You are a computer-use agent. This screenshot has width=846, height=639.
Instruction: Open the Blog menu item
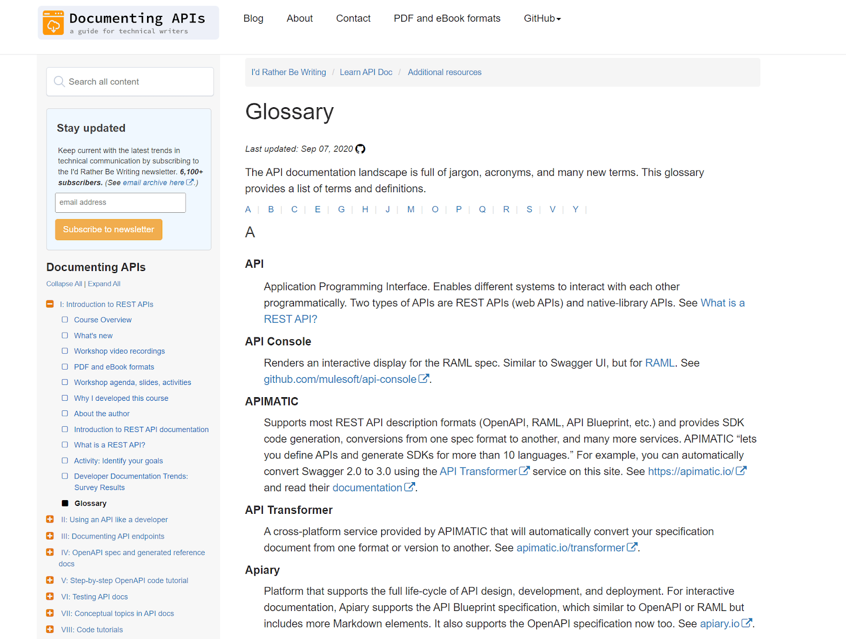[253, 18]
